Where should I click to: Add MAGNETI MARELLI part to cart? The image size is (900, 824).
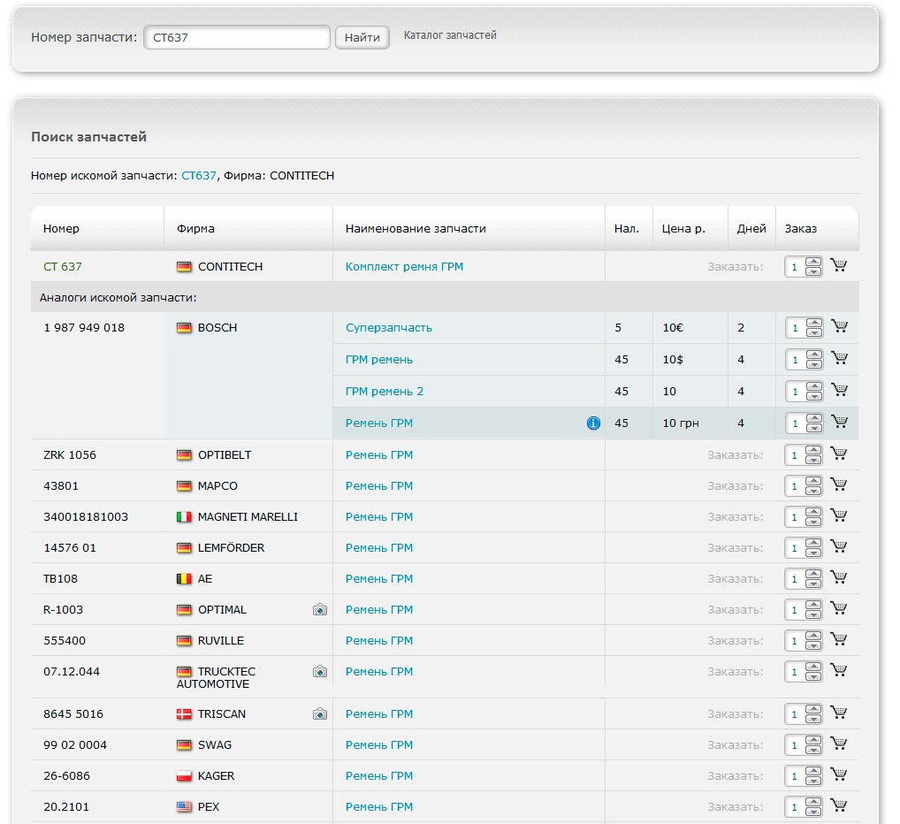(839, 515)
